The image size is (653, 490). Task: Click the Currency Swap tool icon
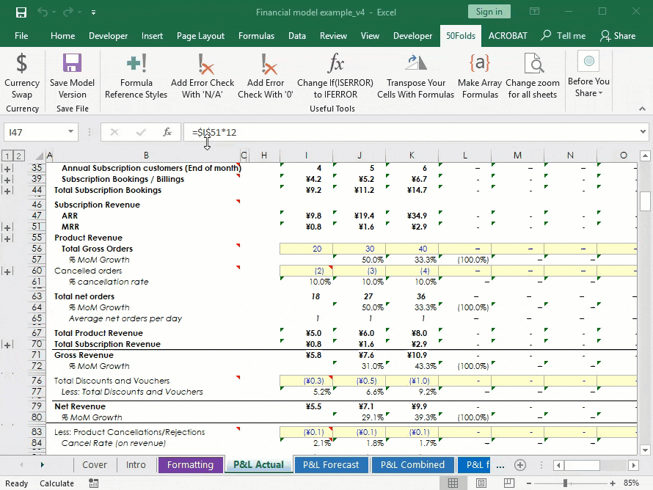22,63
